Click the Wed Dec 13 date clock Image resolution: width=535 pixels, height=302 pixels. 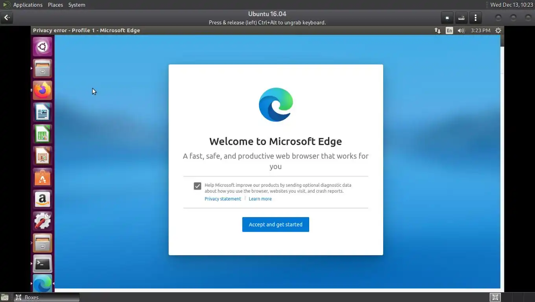511,5
